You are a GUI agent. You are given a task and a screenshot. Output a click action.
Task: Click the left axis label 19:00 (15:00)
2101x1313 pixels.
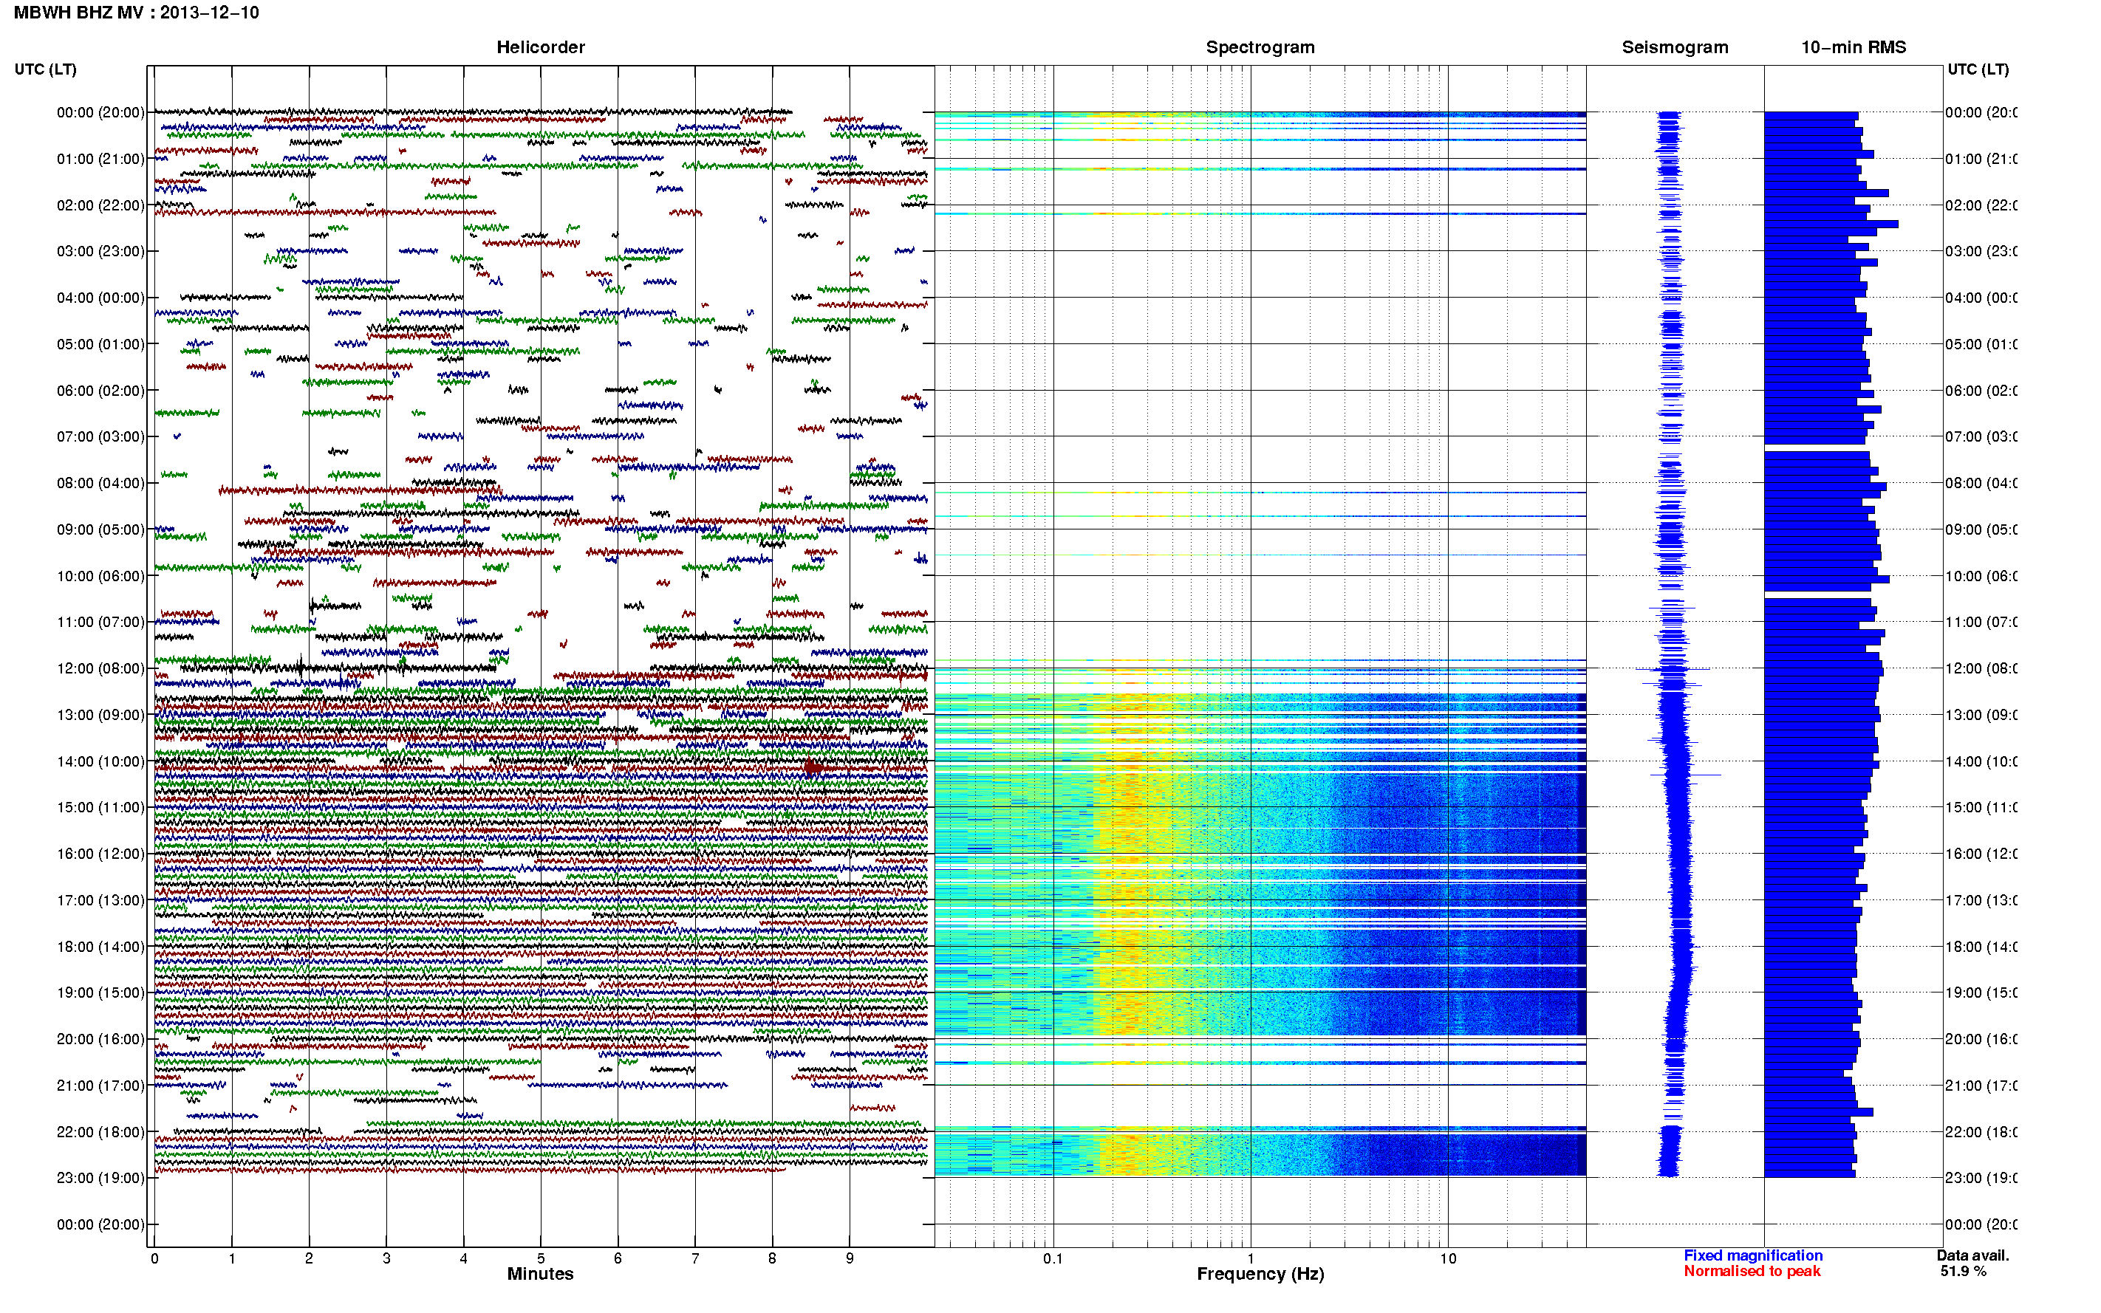(x=100, y=993)
